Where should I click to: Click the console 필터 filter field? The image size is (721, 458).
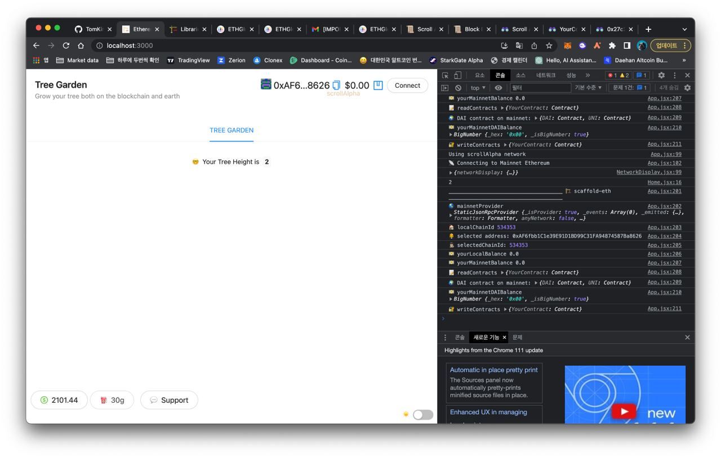[540, 88]
